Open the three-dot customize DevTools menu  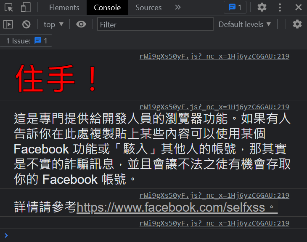point(280,8)
